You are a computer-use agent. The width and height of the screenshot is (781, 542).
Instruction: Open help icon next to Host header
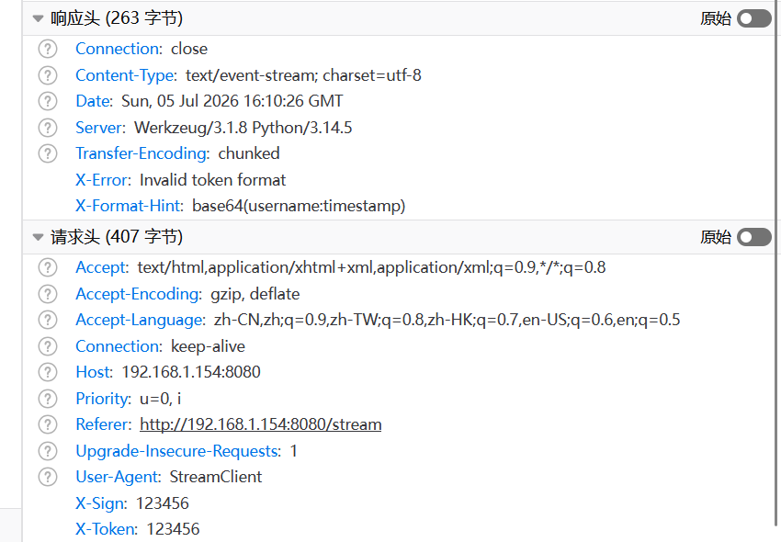[x=48, y=372]
